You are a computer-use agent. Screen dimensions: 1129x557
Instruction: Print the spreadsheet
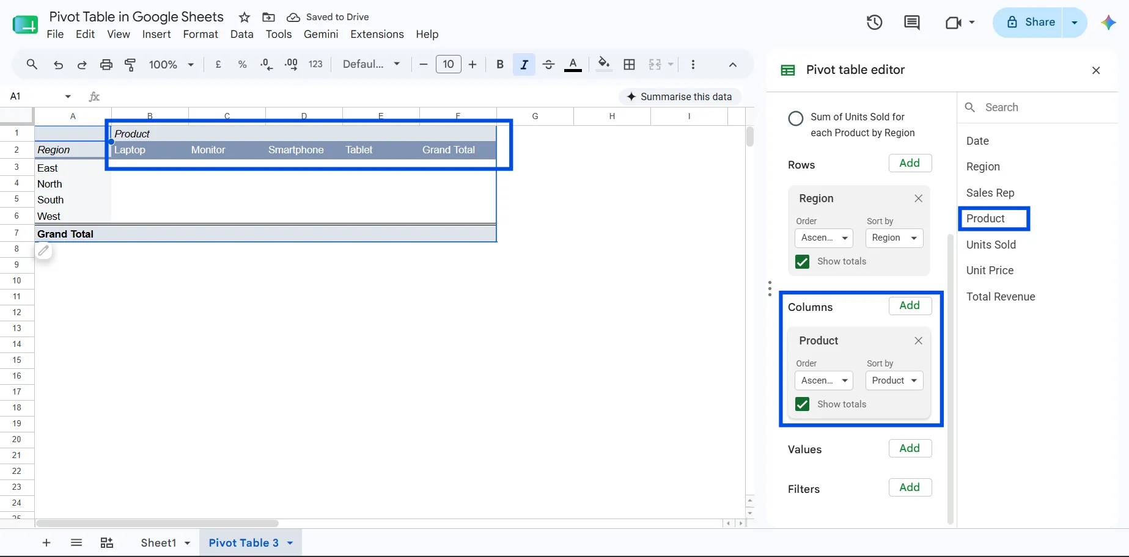106,64
